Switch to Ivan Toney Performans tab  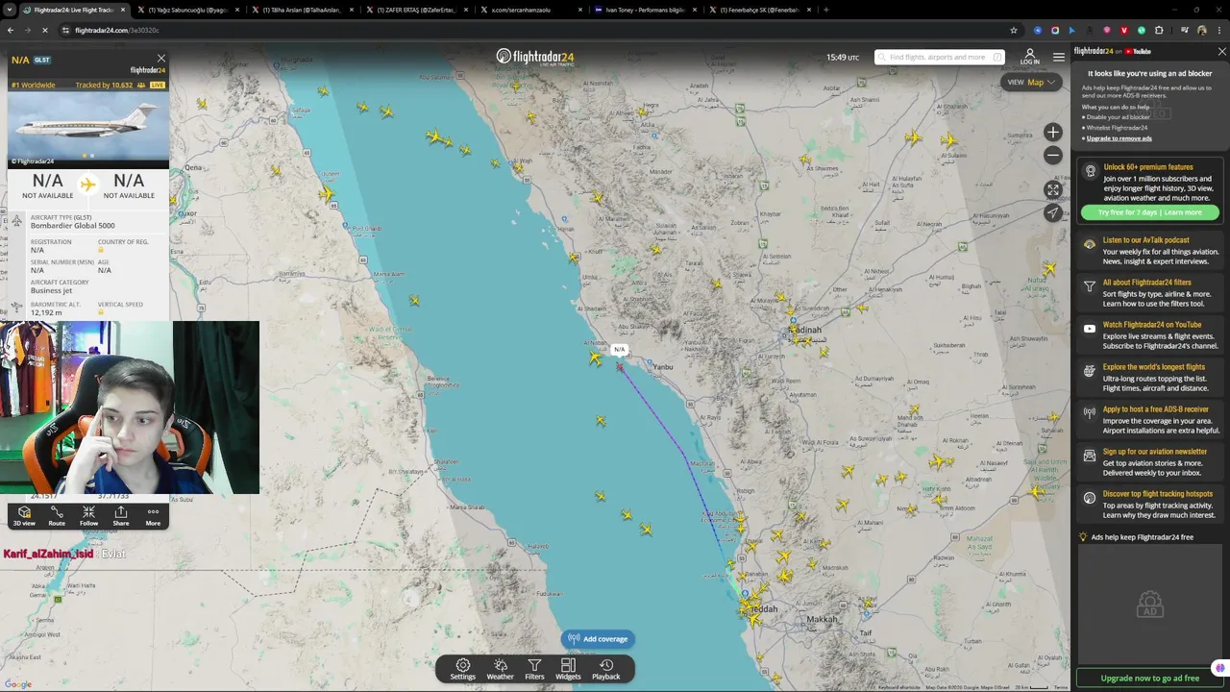coord(645,10)
